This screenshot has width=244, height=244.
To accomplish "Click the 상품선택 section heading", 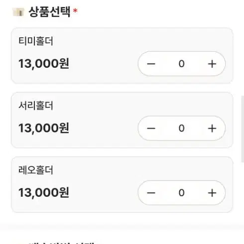I will (x=49, y=12).
